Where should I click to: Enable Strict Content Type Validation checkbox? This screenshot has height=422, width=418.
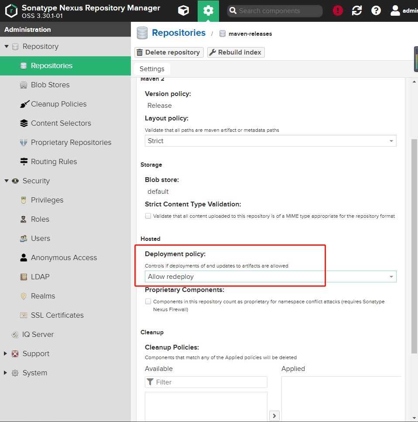click(x=148, y=216)
